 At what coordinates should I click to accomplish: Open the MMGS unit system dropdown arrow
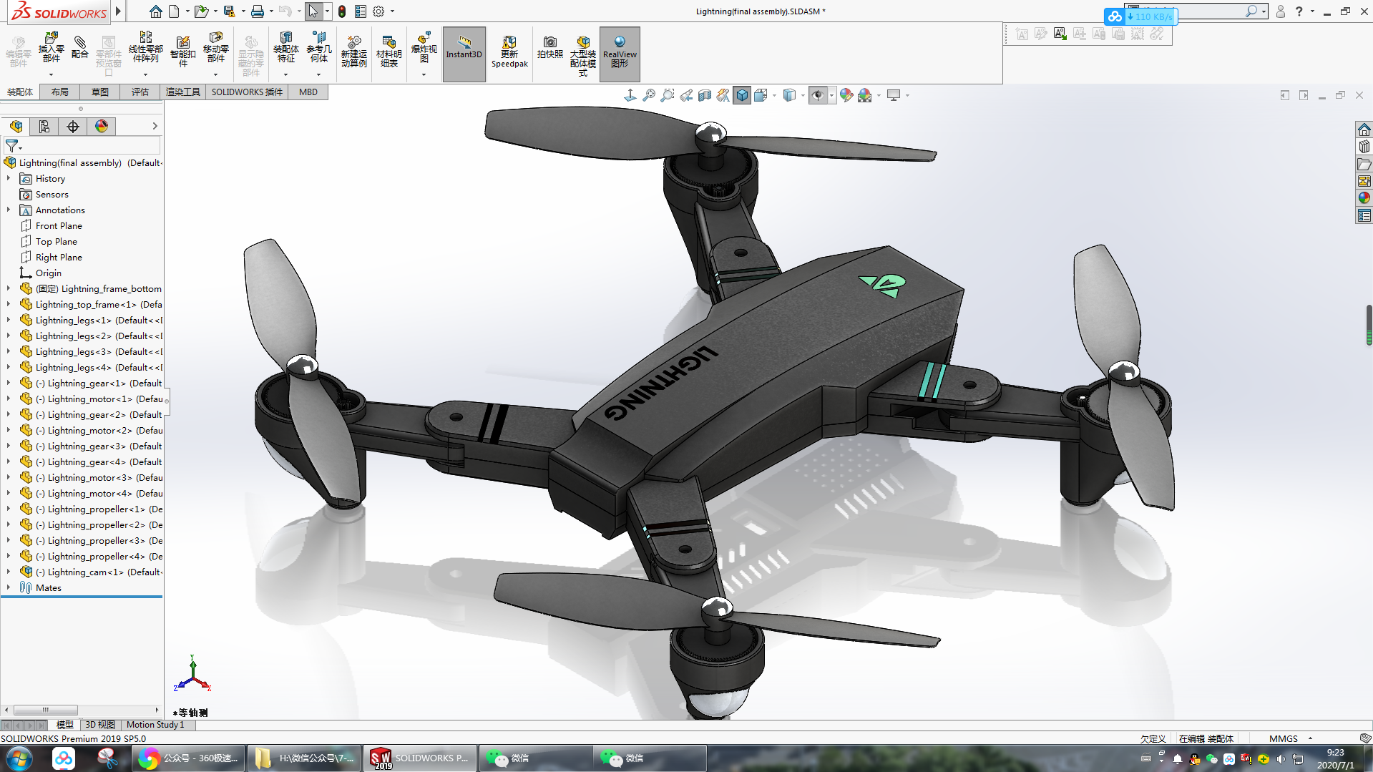[x=1311, y=738]
